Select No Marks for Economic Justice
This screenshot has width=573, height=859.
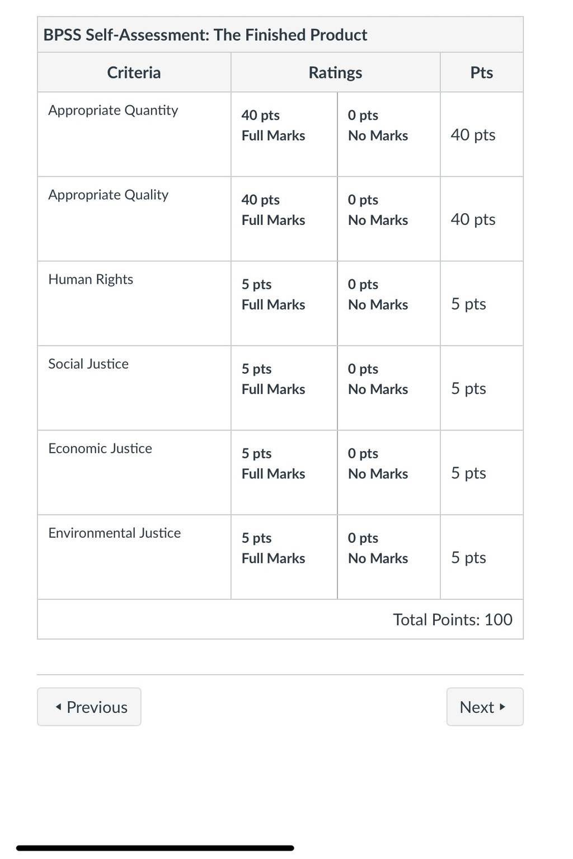click(x=389, y=472)
